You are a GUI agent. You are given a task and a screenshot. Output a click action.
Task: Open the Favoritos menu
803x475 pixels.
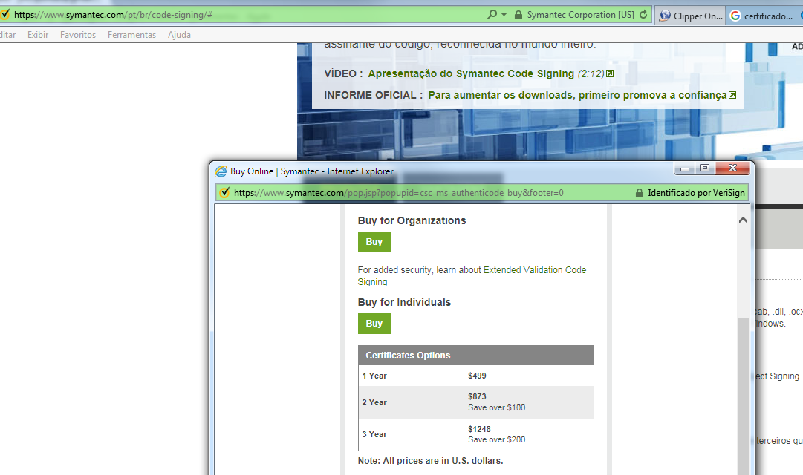tap(78, 35)
